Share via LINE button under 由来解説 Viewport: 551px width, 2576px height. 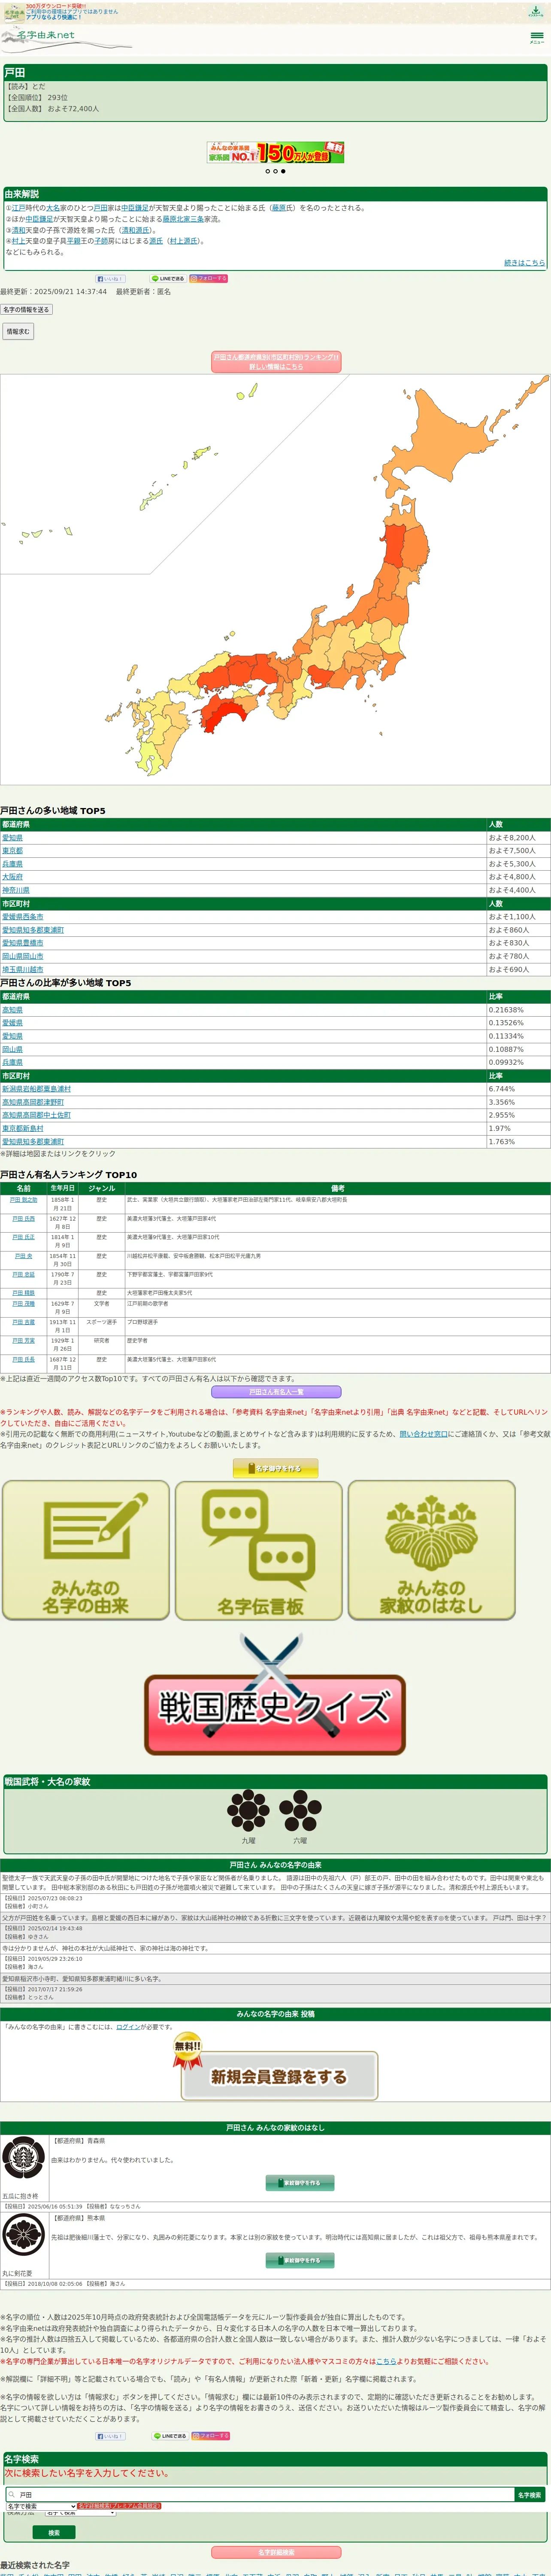[x=168, y=278]
